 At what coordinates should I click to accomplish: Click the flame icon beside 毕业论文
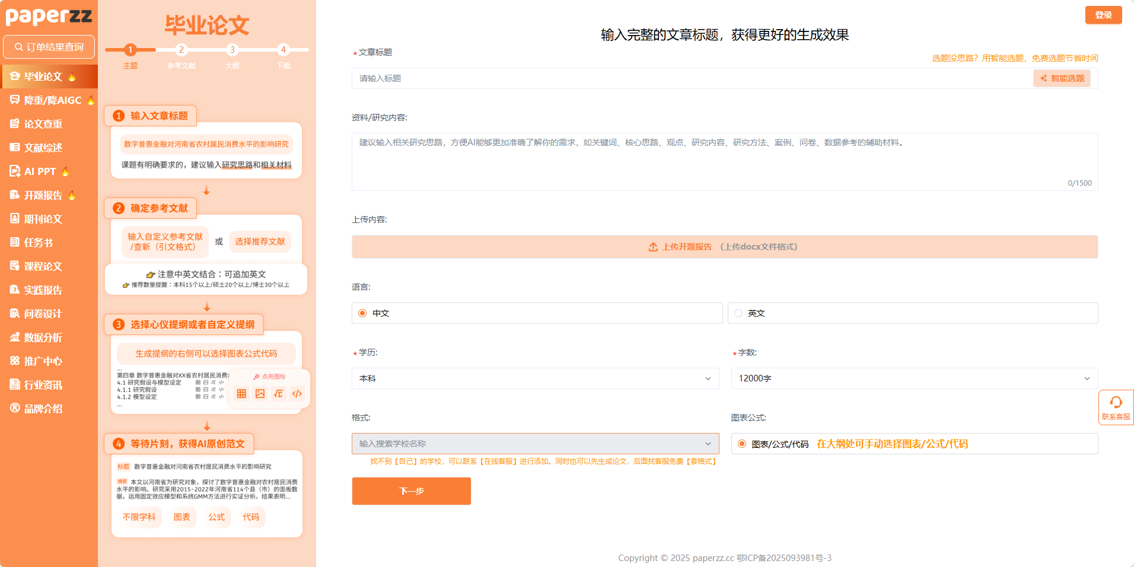point(72,77)
